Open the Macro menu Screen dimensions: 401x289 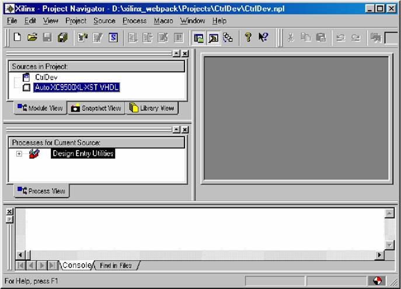pyautogui.click(x=163, y=20)
